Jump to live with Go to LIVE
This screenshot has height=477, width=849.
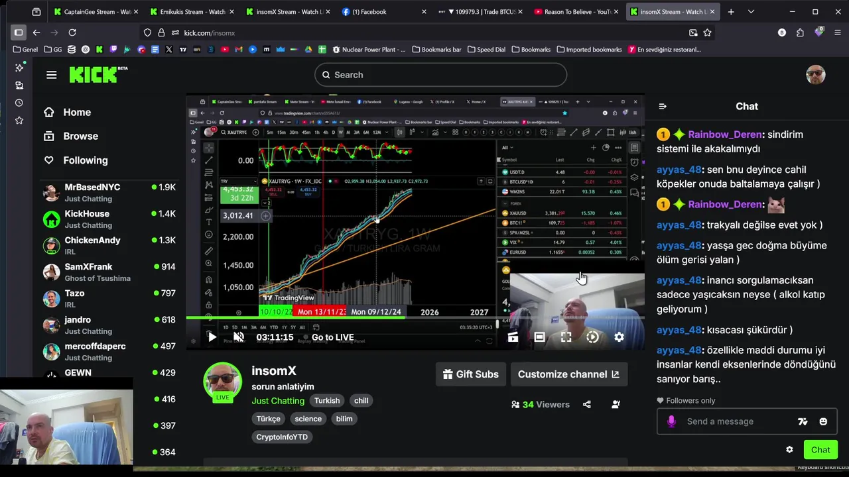[x=332, y=337]
